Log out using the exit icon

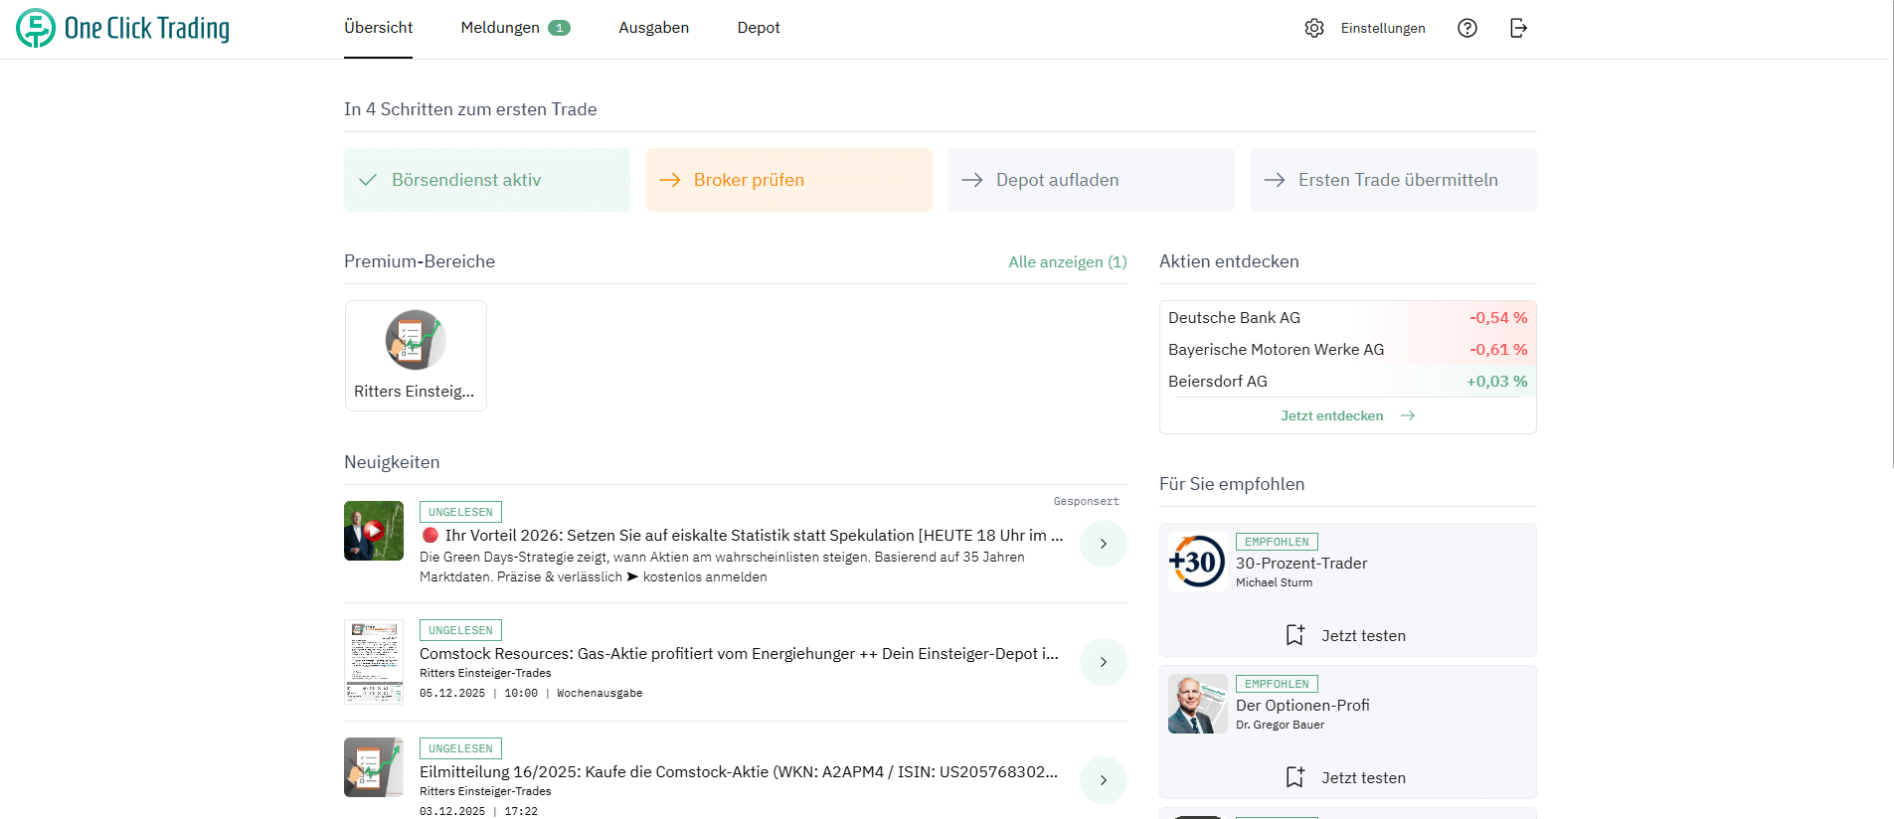[x=1518, y=28]
